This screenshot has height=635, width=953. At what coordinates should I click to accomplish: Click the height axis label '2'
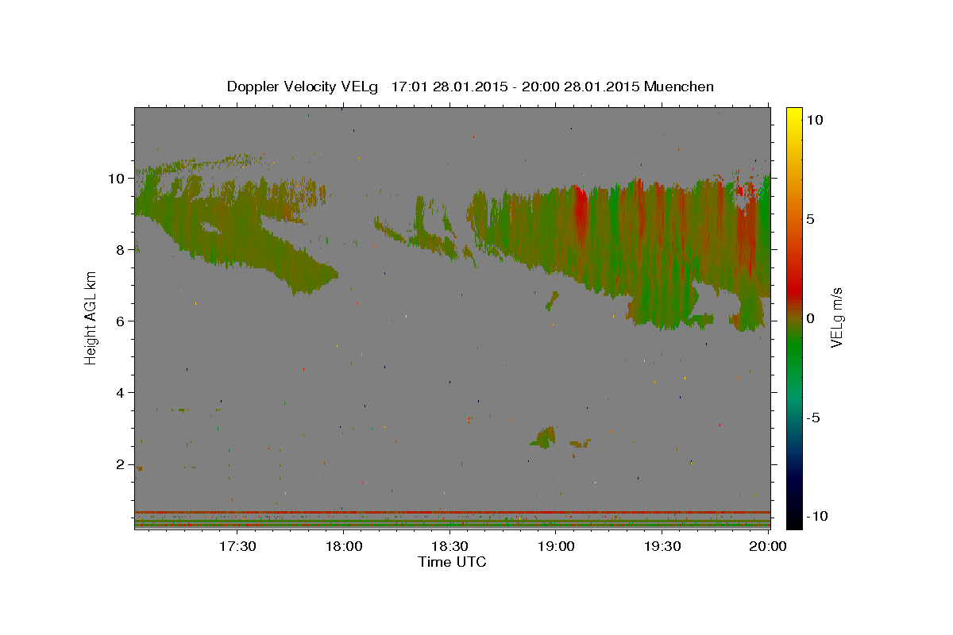pos(121,464)
